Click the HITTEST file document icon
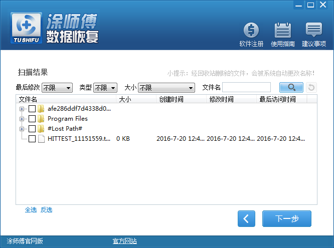The width and height of the screenshot is (334, 248). click(x=41, y=139)
